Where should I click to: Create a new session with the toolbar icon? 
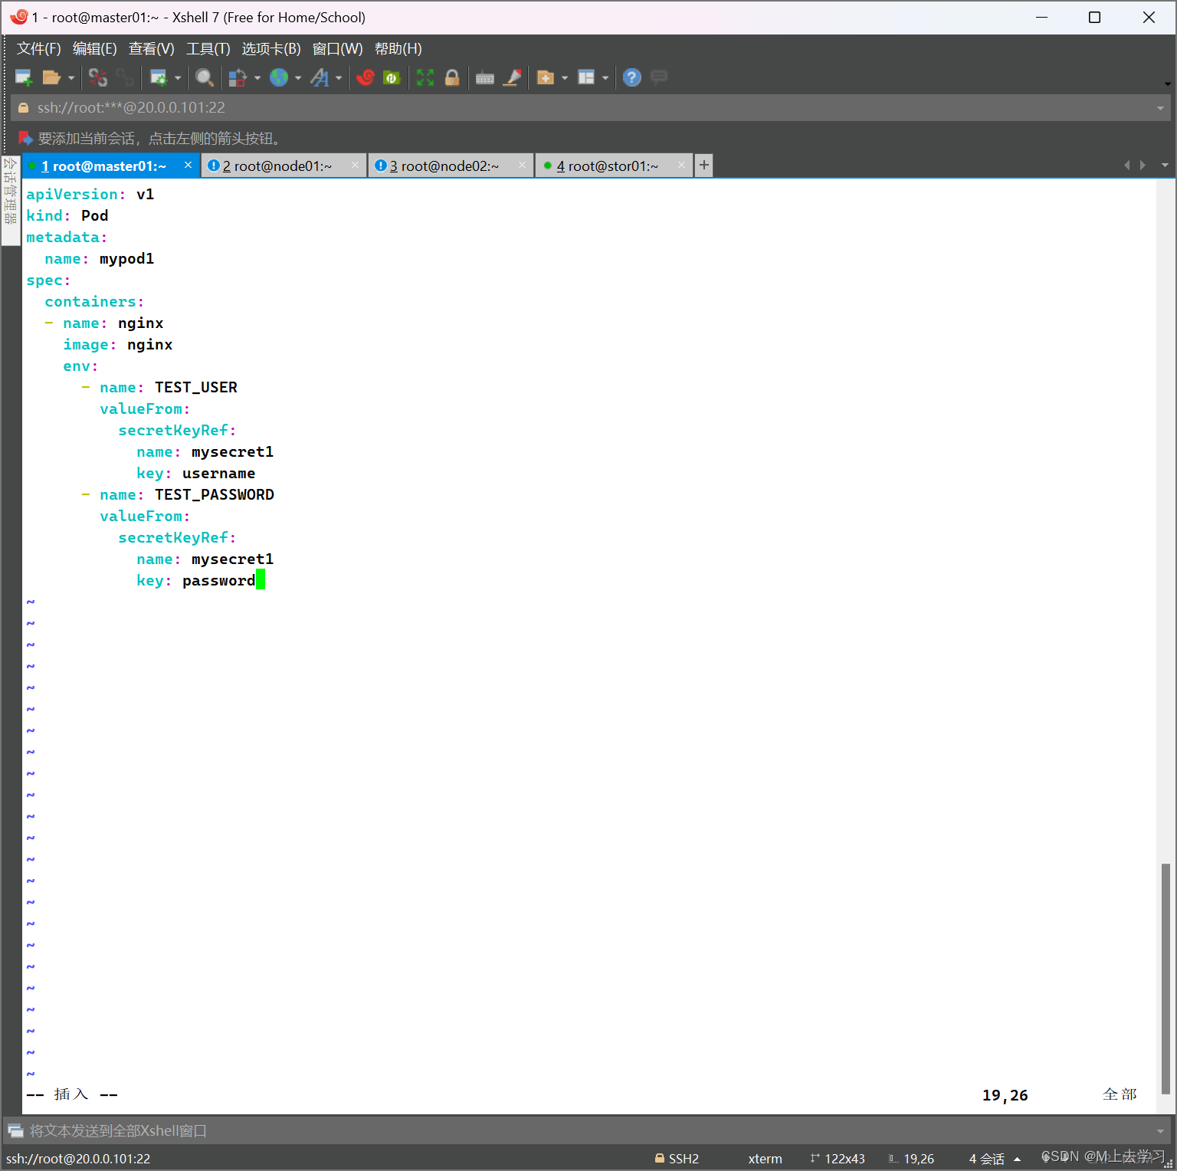click(x=24, y=77)
